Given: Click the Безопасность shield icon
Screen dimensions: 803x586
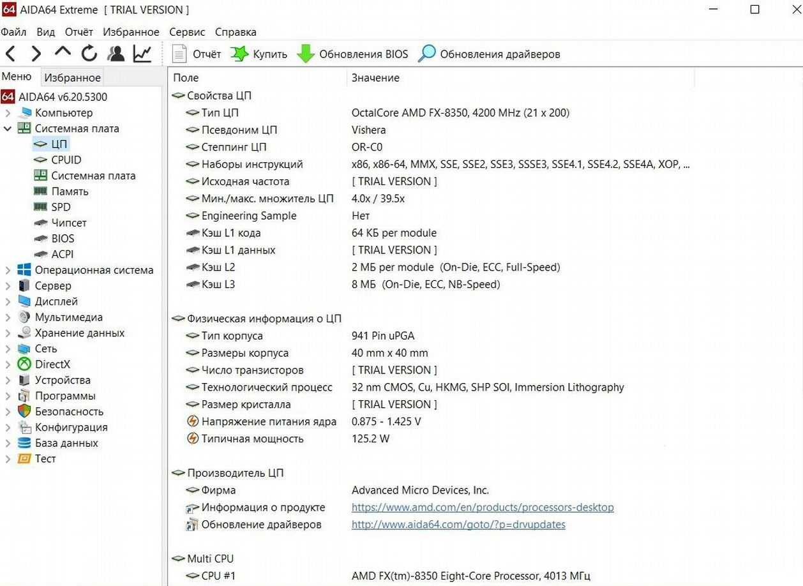Looking at the screenshot, I should [x=24, y=412].
